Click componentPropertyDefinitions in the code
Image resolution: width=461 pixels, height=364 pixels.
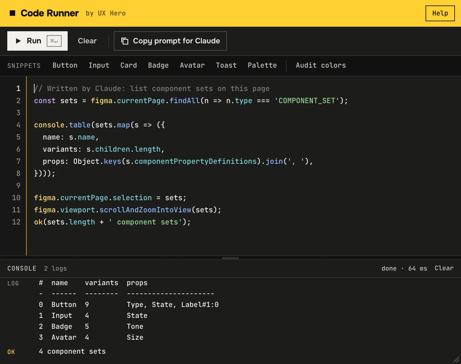click(196, 161)
